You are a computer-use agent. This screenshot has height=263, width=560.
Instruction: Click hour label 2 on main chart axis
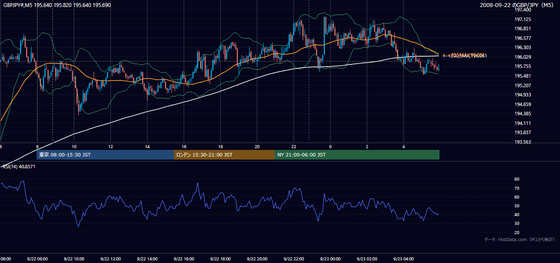(x=367, y=146)
